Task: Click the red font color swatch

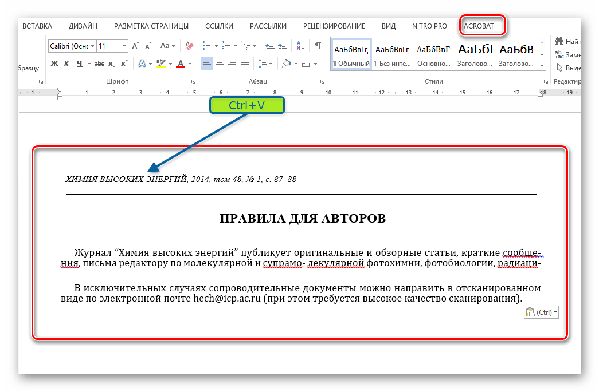Action: pyautogui.click(x=181, y=64)
